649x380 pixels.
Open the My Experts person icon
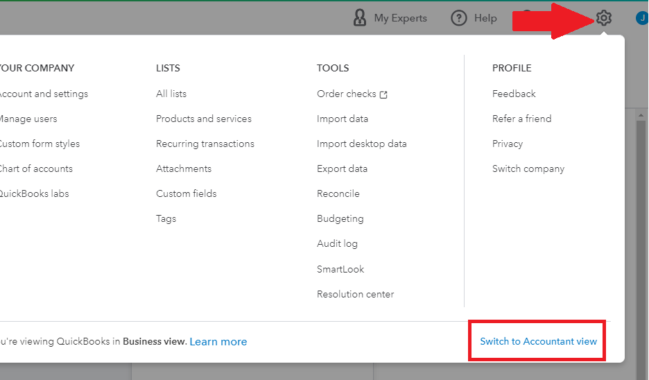coord(359,18)
